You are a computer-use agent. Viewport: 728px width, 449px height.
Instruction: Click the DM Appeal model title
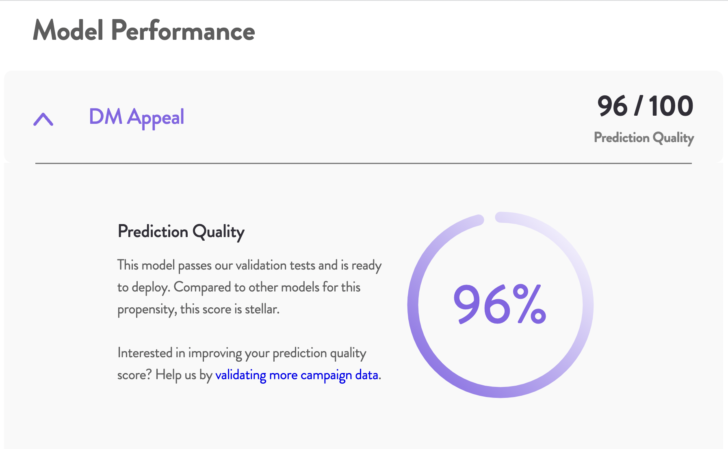click(x=136, y=117)
